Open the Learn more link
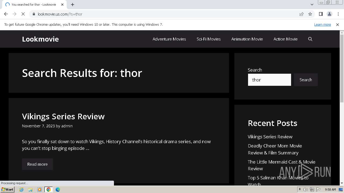 click(322, 24)
